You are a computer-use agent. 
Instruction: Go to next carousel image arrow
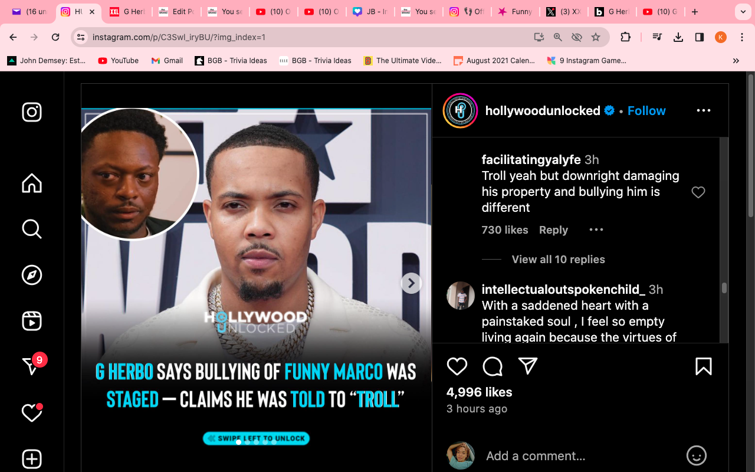411,283
